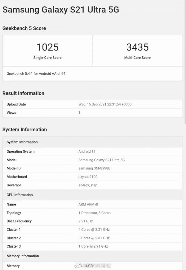The image size is (186, 270).
Task: Select the energy_step value
Action: coord(88,185)
